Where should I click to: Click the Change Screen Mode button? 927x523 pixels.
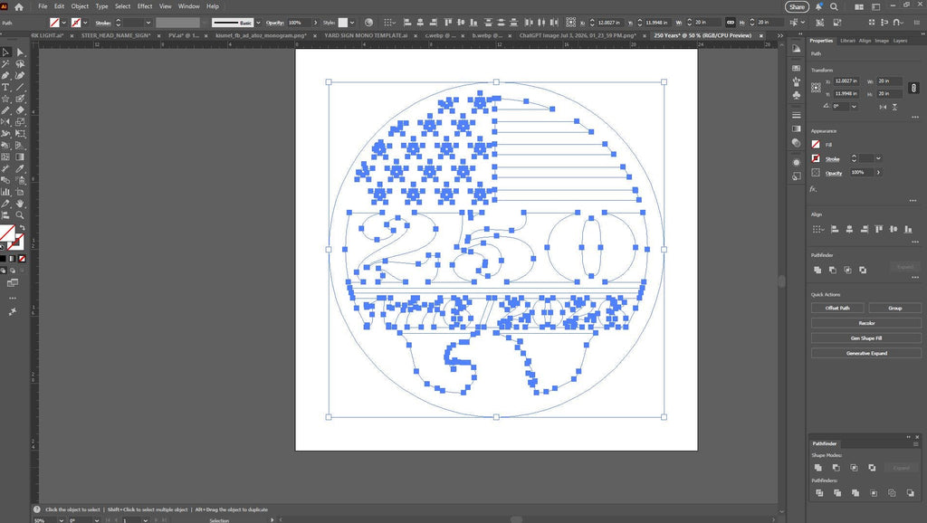pos(13,283)
